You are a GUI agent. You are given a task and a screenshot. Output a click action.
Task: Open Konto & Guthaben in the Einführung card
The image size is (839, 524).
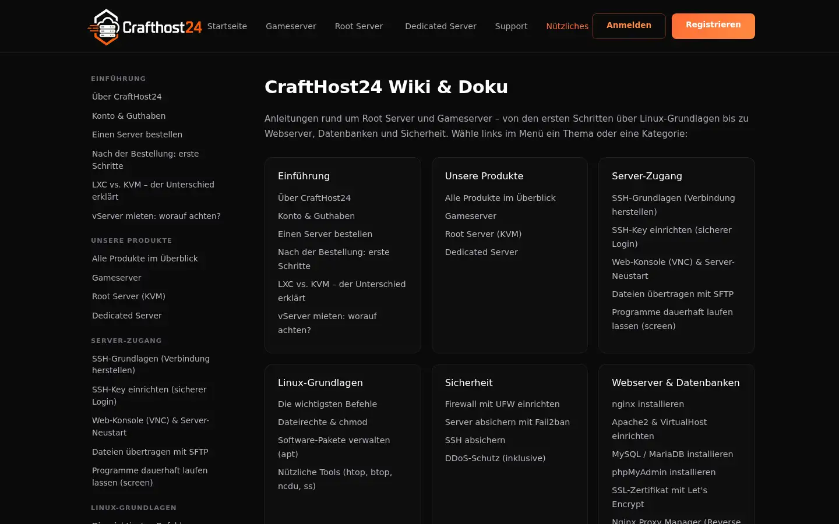(x=316, y=216)
